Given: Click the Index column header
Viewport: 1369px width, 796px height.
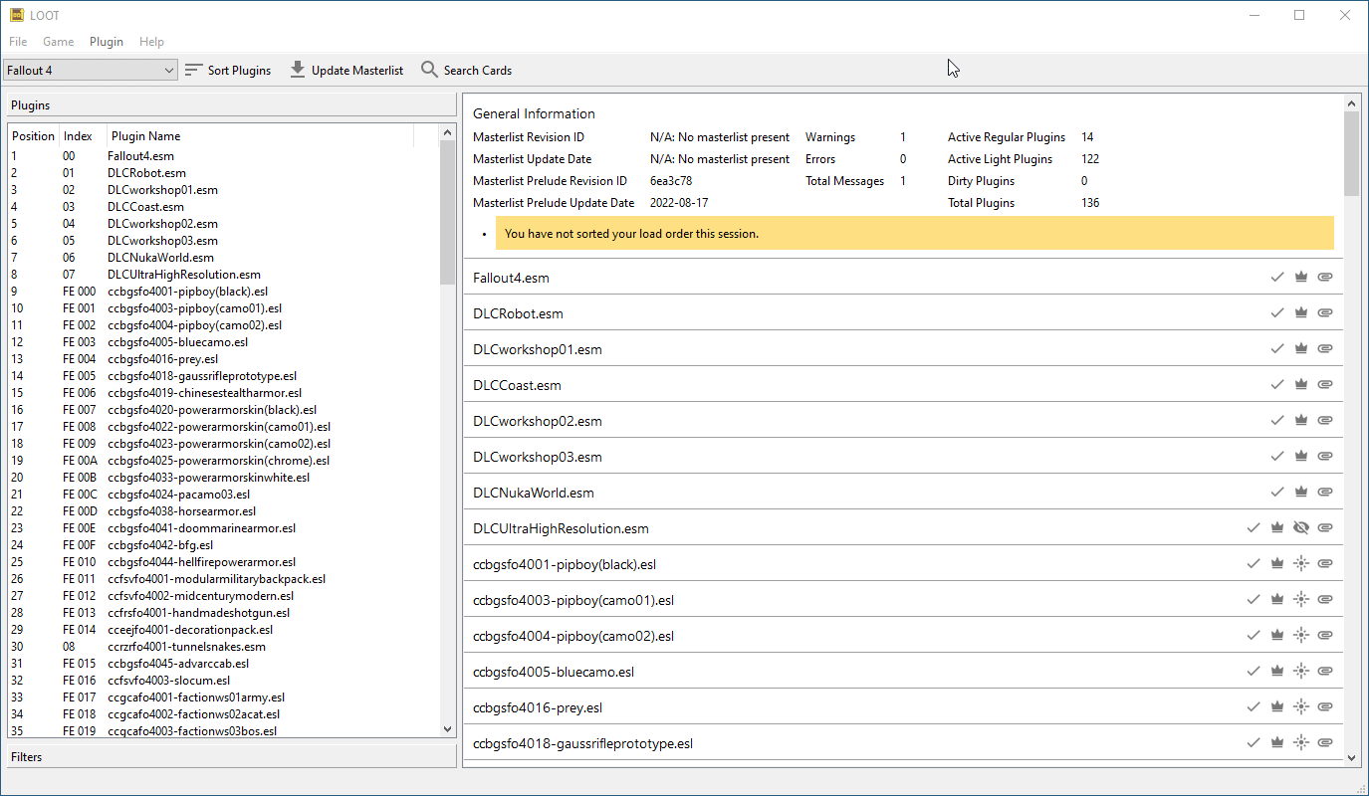Looking at the screenshot, I should click(x=83, y=136).
